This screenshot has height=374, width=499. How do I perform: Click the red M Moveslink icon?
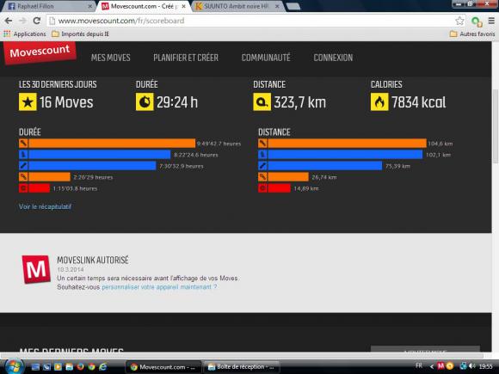click(x=36, y=269)
